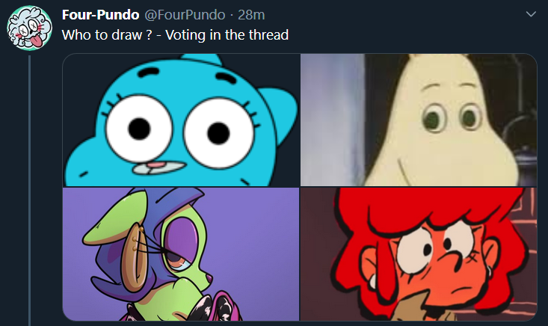Click the Four-Pundo display name
Viewport: 548px width, 326px height.
coord(101,15)
